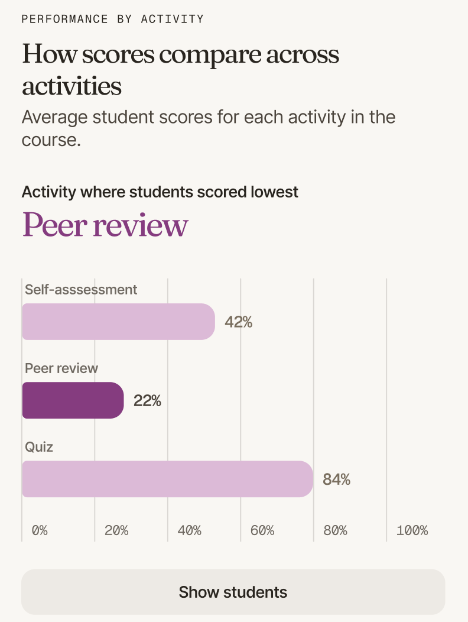Click the Performance by Activity overline text
This screenshot has width=468, height=622.
(113, 19)
